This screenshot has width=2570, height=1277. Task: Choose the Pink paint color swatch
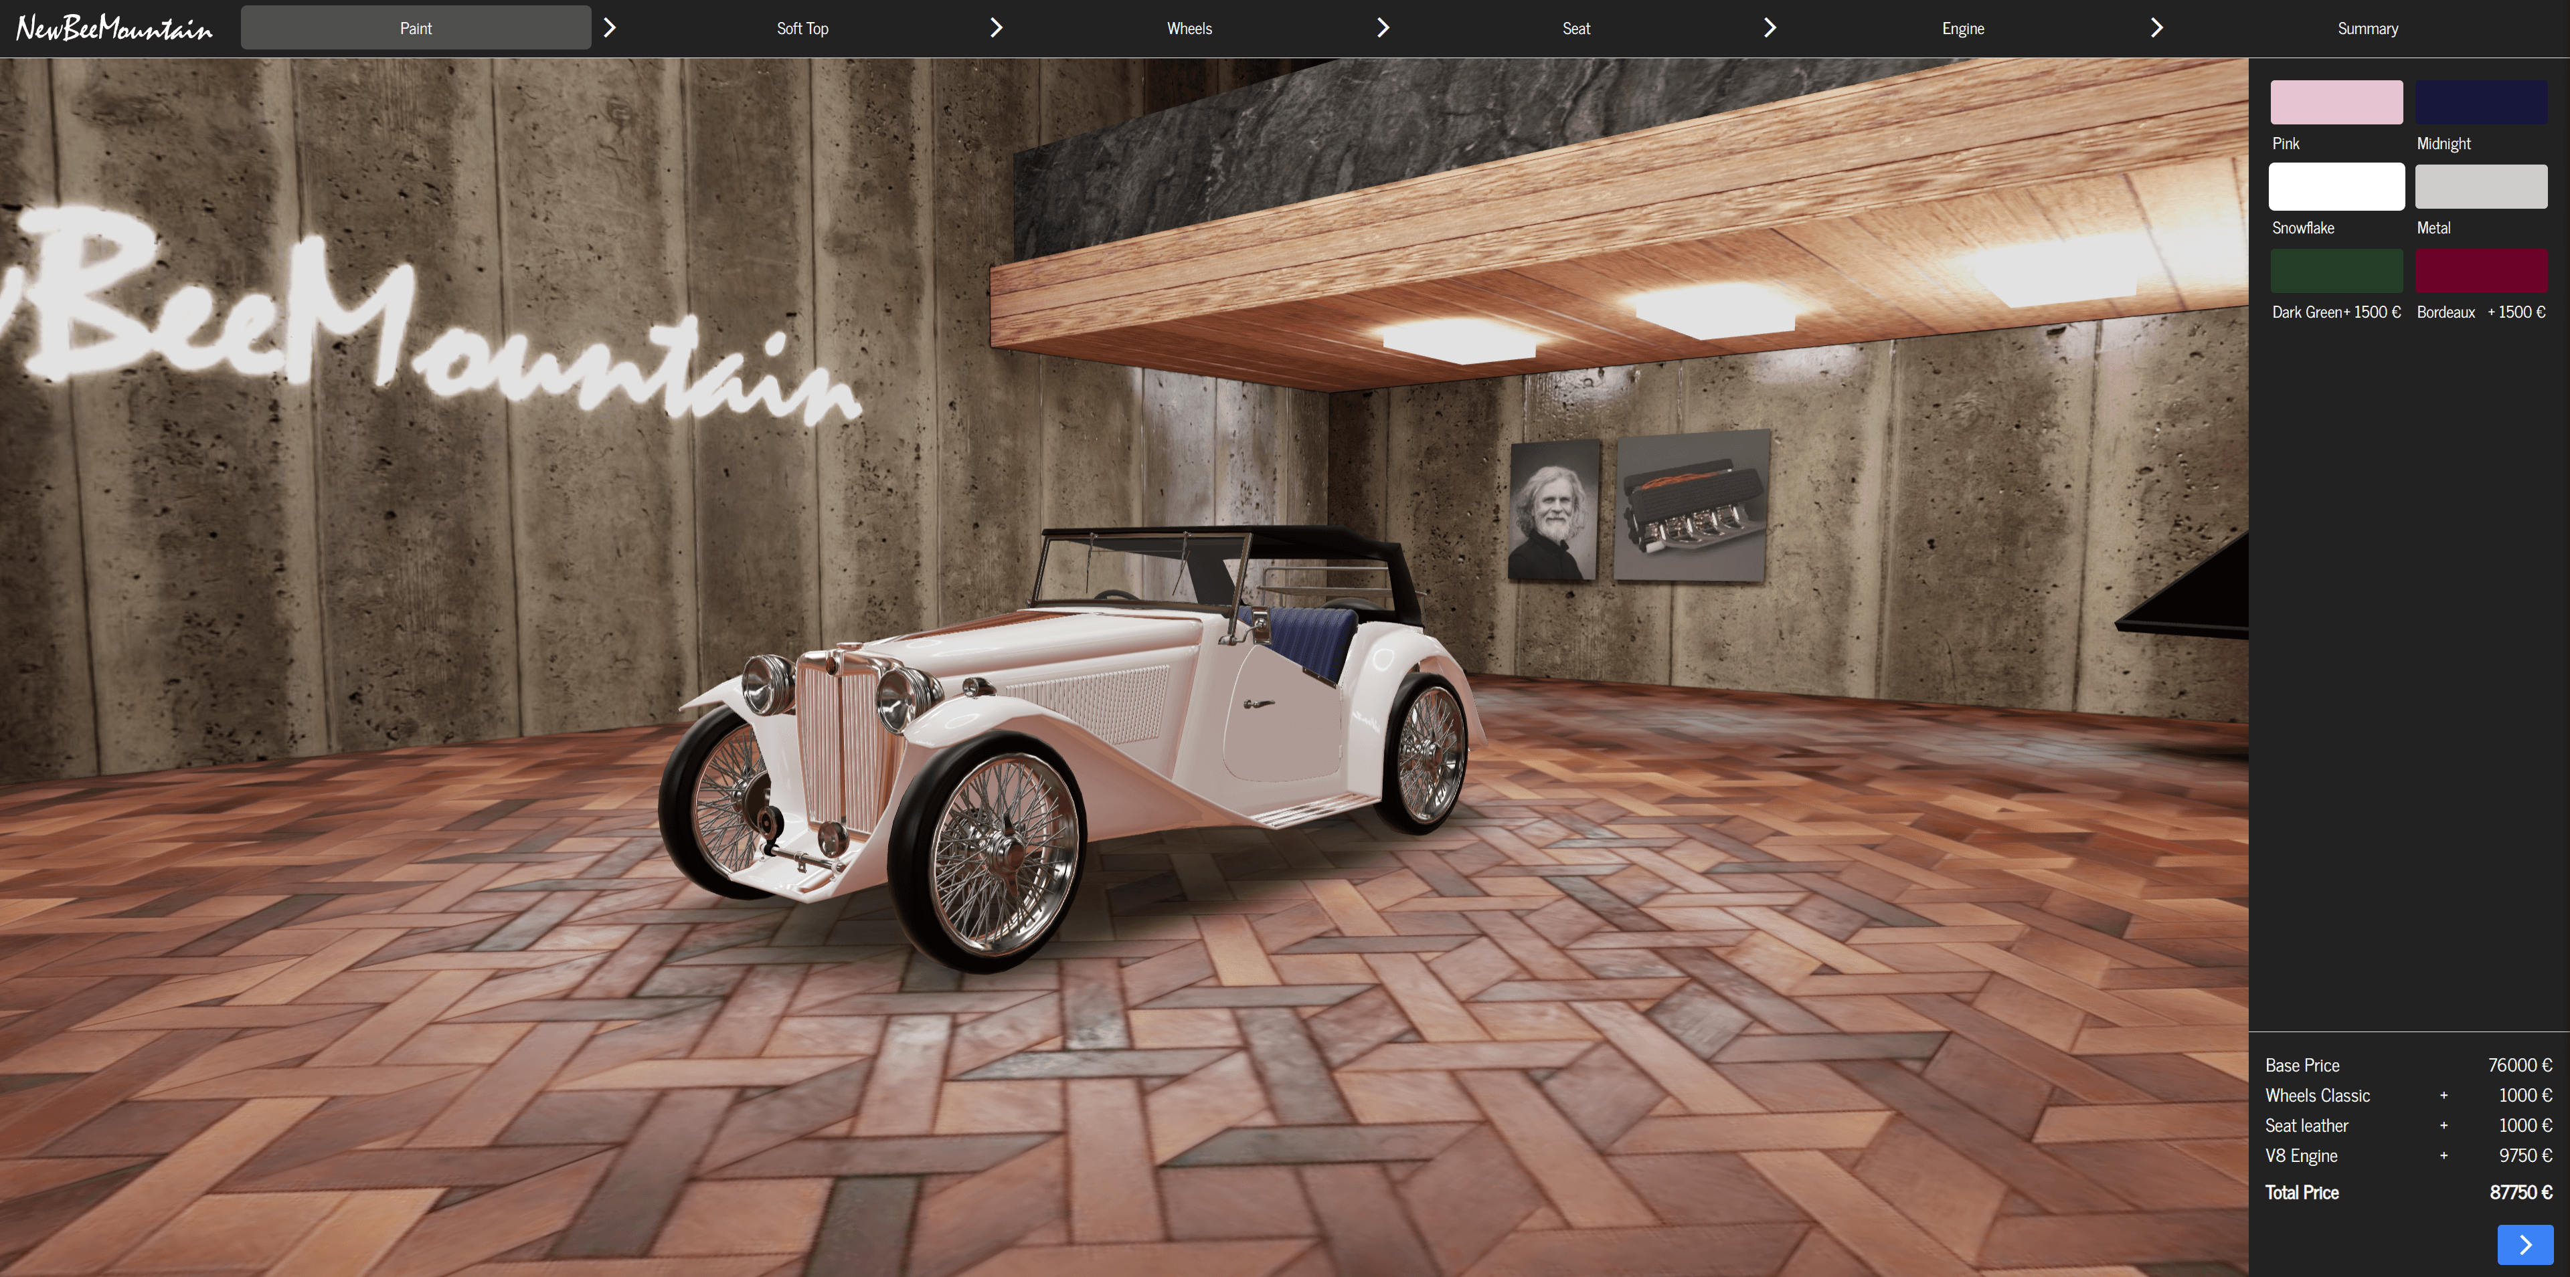pyautogui.click(x=2336, y=102)
